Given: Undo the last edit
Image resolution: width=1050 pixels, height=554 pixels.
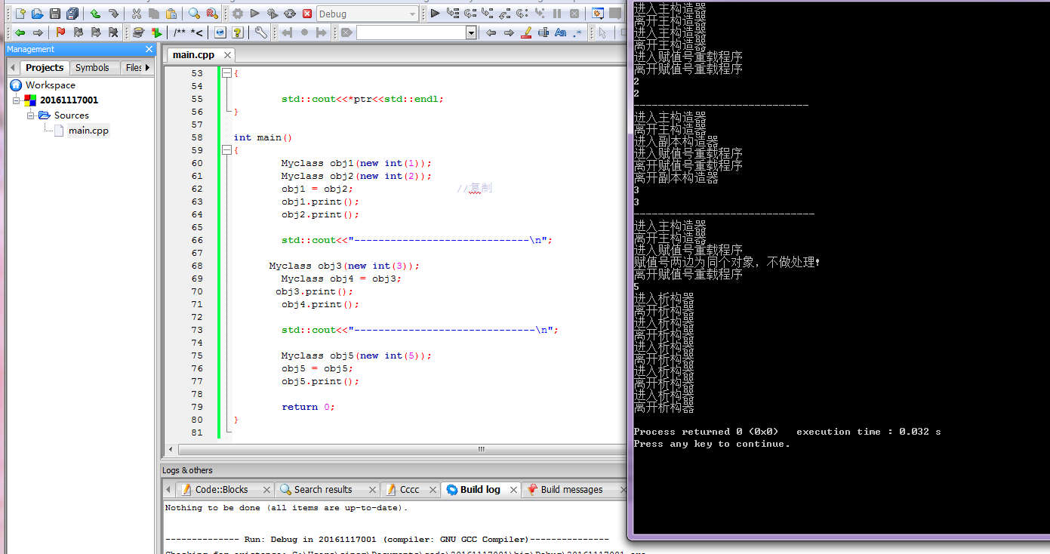Looking at the screenshot, I should point(95,14).
